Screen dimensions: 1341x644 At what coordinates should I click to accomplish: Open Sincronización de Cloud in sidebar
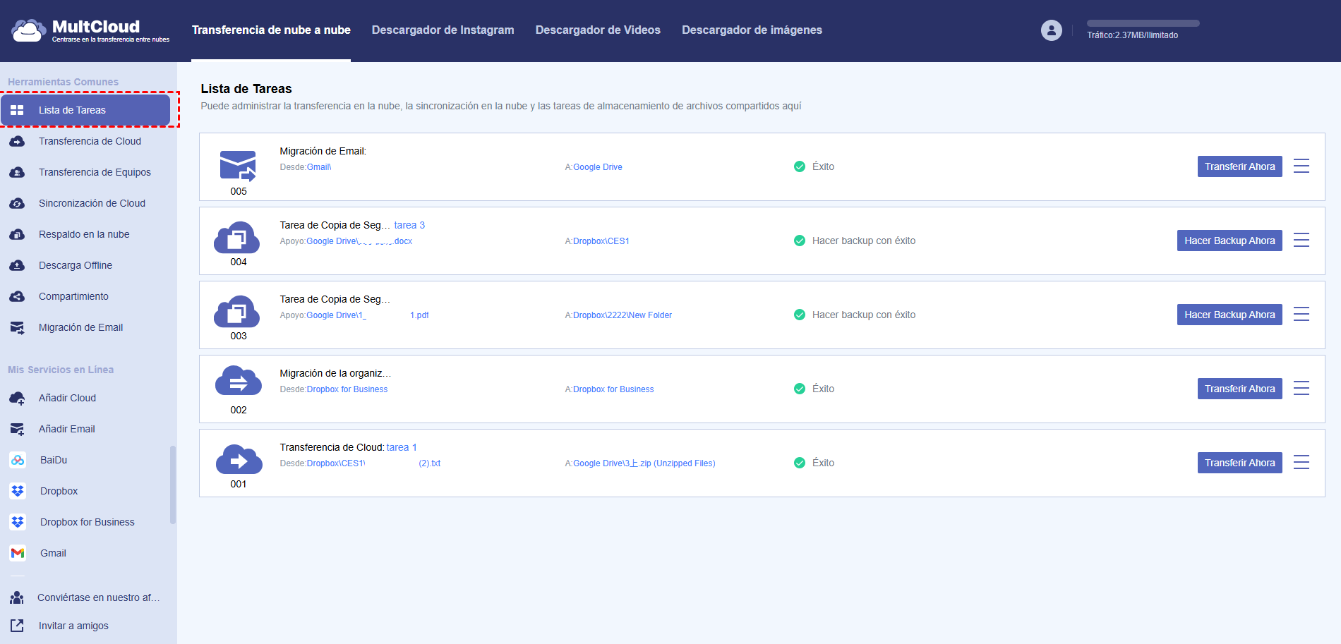coord(92,203)
